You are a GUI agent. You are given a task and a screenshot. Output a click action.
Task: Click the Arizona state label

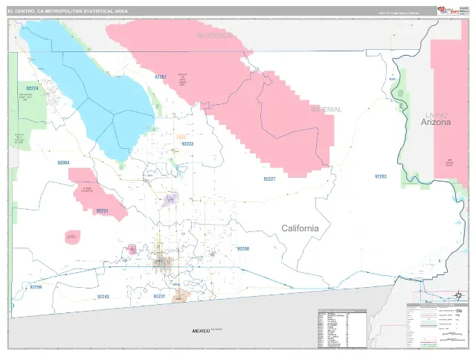(436, 122)
